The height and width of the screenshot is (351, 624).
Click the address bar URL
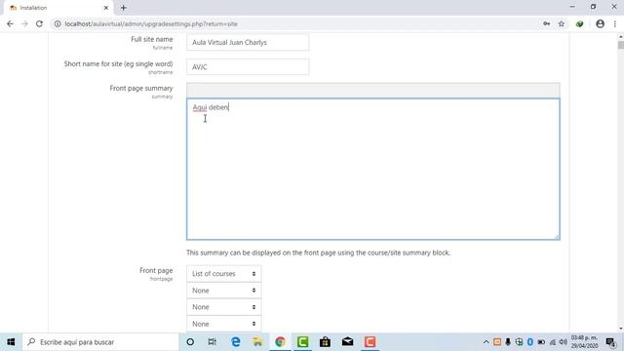pos(151,23)
